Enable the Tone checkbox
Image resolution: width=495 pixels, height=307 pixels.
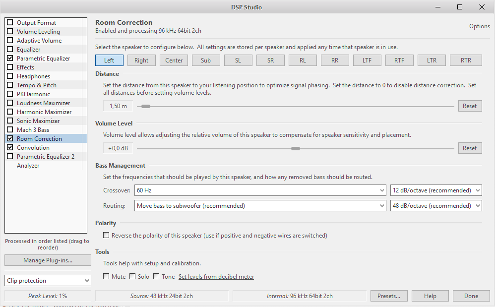pyautogui.click(x=156, y=276)
